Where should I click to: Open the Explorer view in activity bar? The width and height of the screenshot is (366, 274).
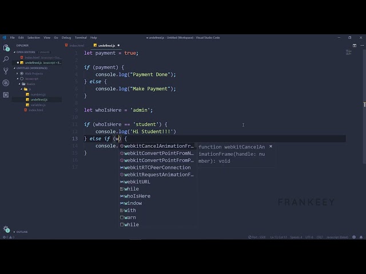click(6, 48)
